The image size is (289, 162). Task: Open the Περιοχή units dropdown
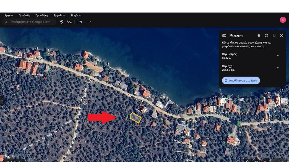(277, 68)
